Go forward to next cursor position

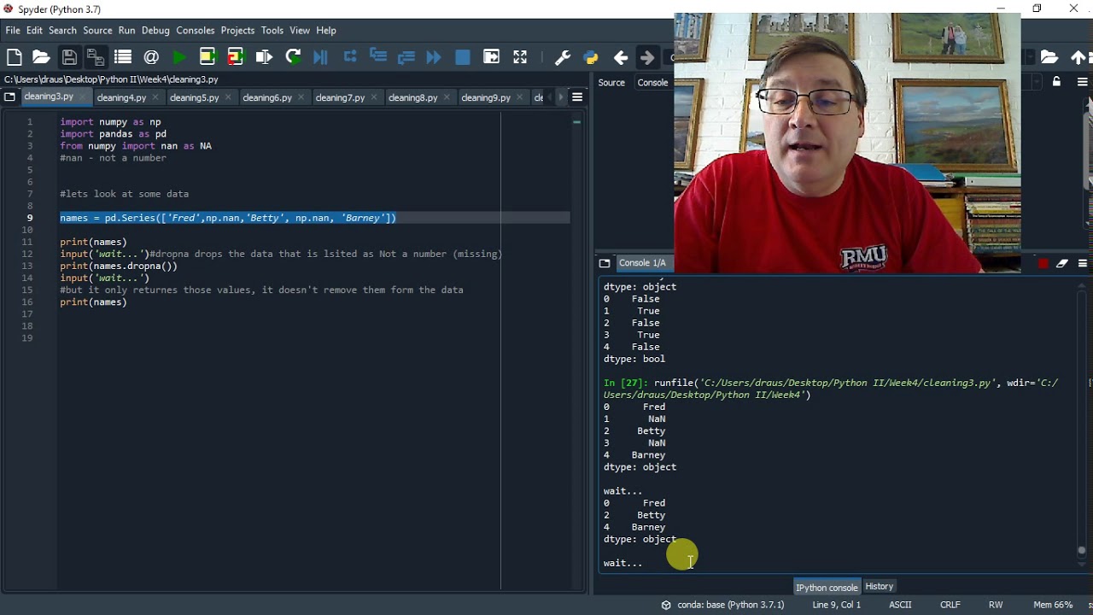[x=647, y=57]
